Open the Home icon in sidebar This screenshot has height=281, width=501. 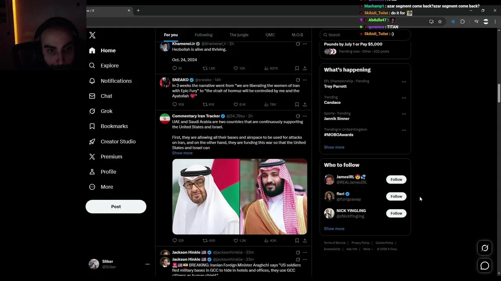pos(92,50)
